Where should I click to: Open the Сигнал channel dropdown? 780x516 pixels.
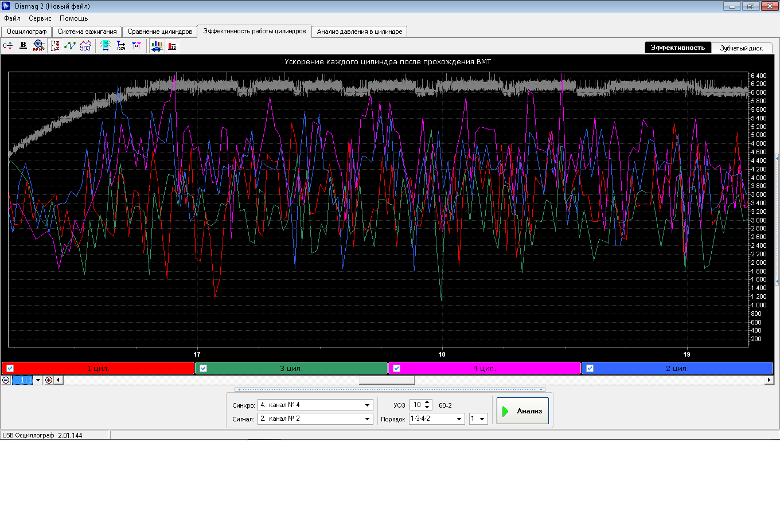(x=368, y=419)
